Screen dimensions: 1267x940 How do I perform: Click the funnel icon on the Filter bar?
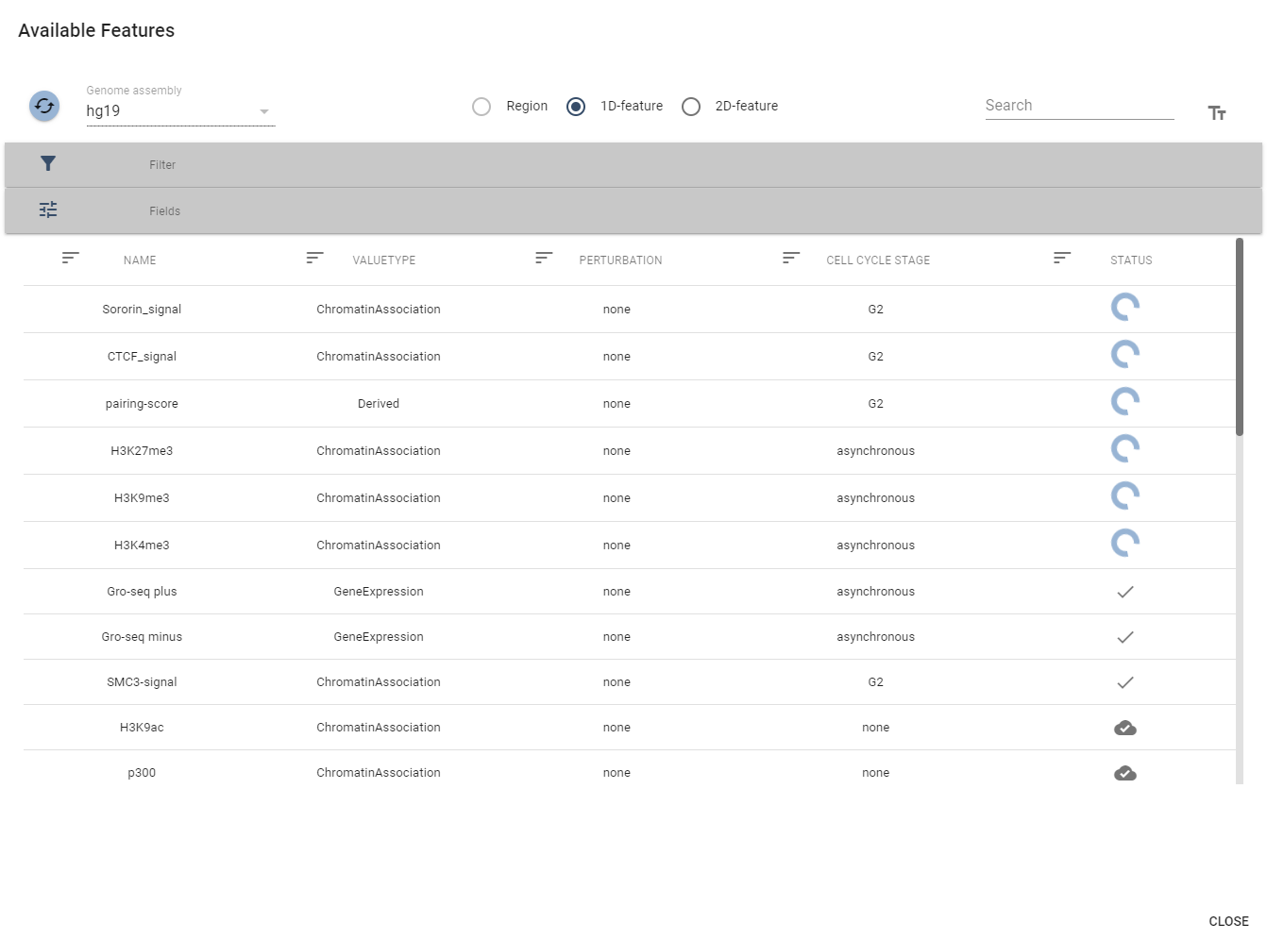(x=48, y=163)
